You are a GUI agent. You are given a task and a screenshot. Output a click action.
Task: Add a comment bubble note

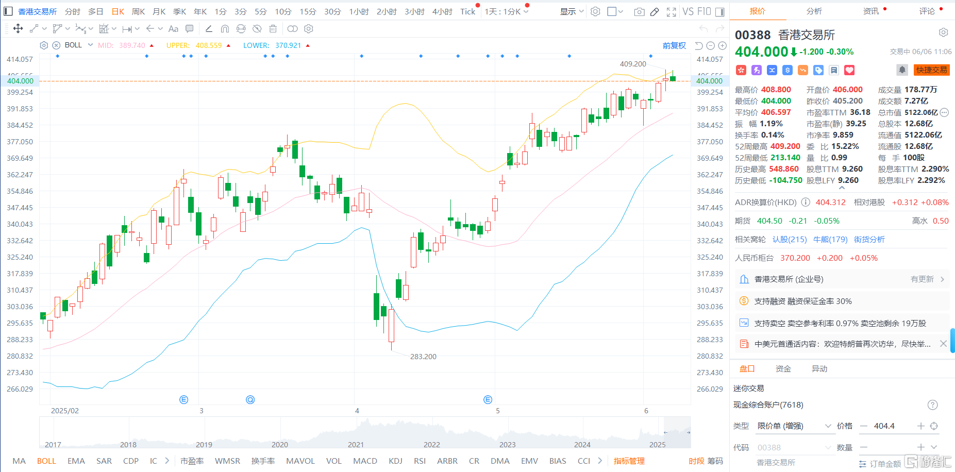tap(190, 29)
